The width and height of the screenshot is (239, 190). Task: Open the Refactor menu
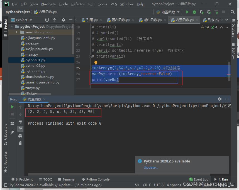(78, 4)
